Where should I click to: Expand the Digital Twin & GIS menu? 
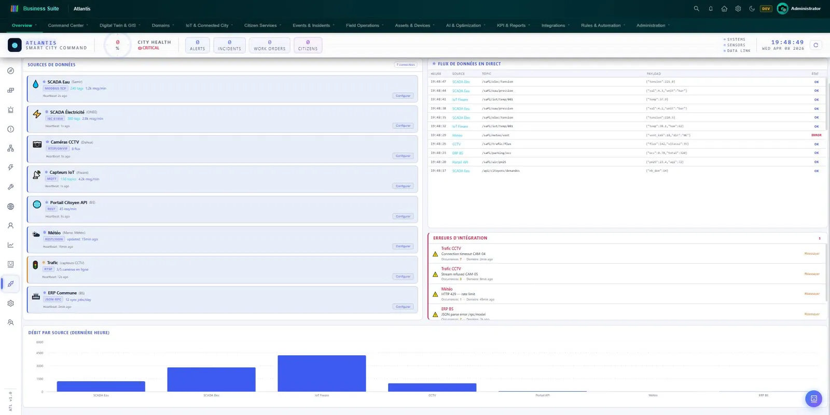point(120,25)
